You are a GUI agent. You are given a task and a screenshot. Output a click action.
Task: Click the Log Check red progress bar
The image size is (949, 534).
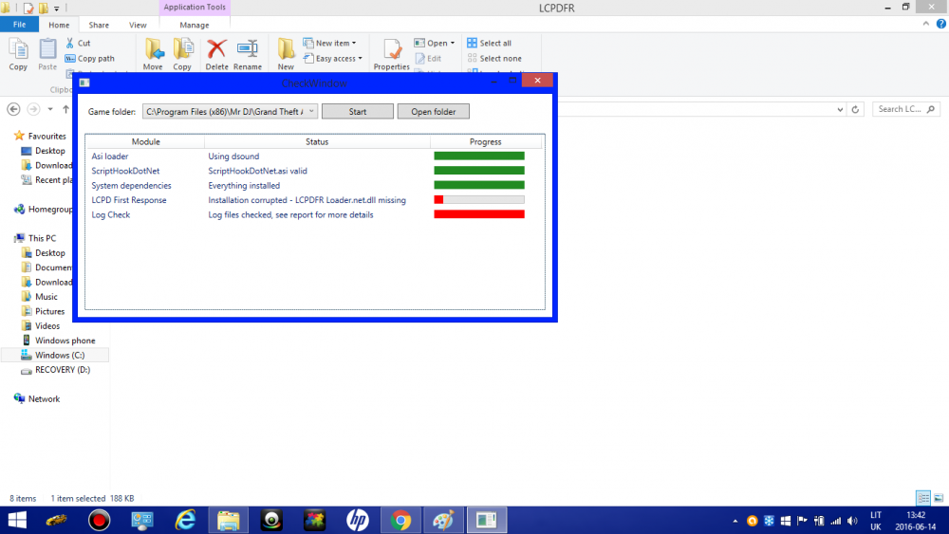click(479, 214)
